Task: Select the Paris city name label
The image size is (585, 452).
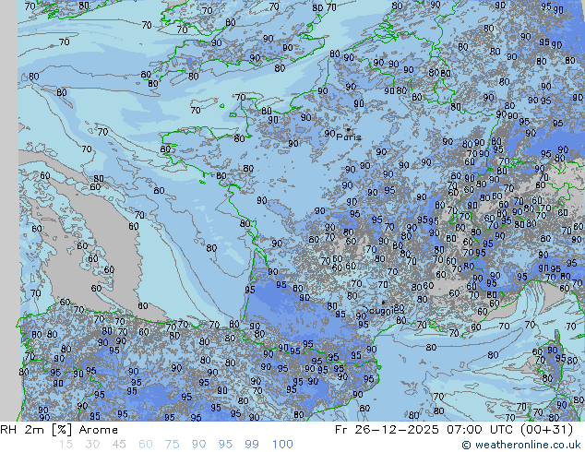Action: click(350, 137)
